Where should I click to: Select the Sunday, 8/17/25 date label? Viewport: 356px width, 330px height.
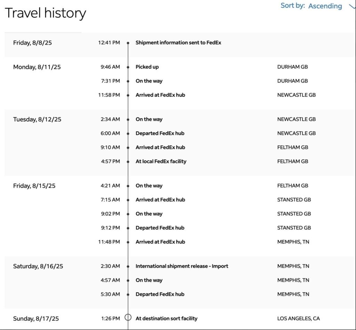(x=36, y=319)
